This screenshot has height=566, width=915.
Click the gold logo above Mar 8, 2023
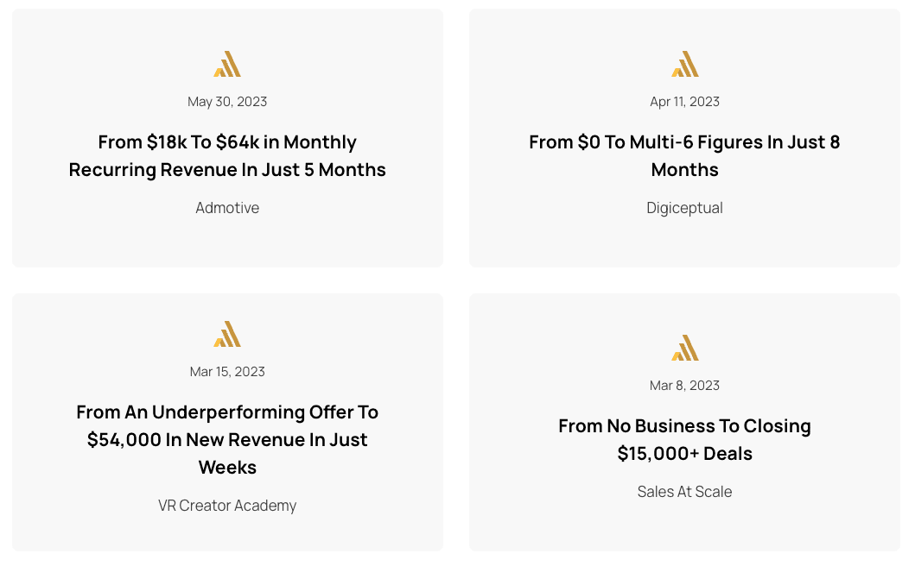point(684,348)
